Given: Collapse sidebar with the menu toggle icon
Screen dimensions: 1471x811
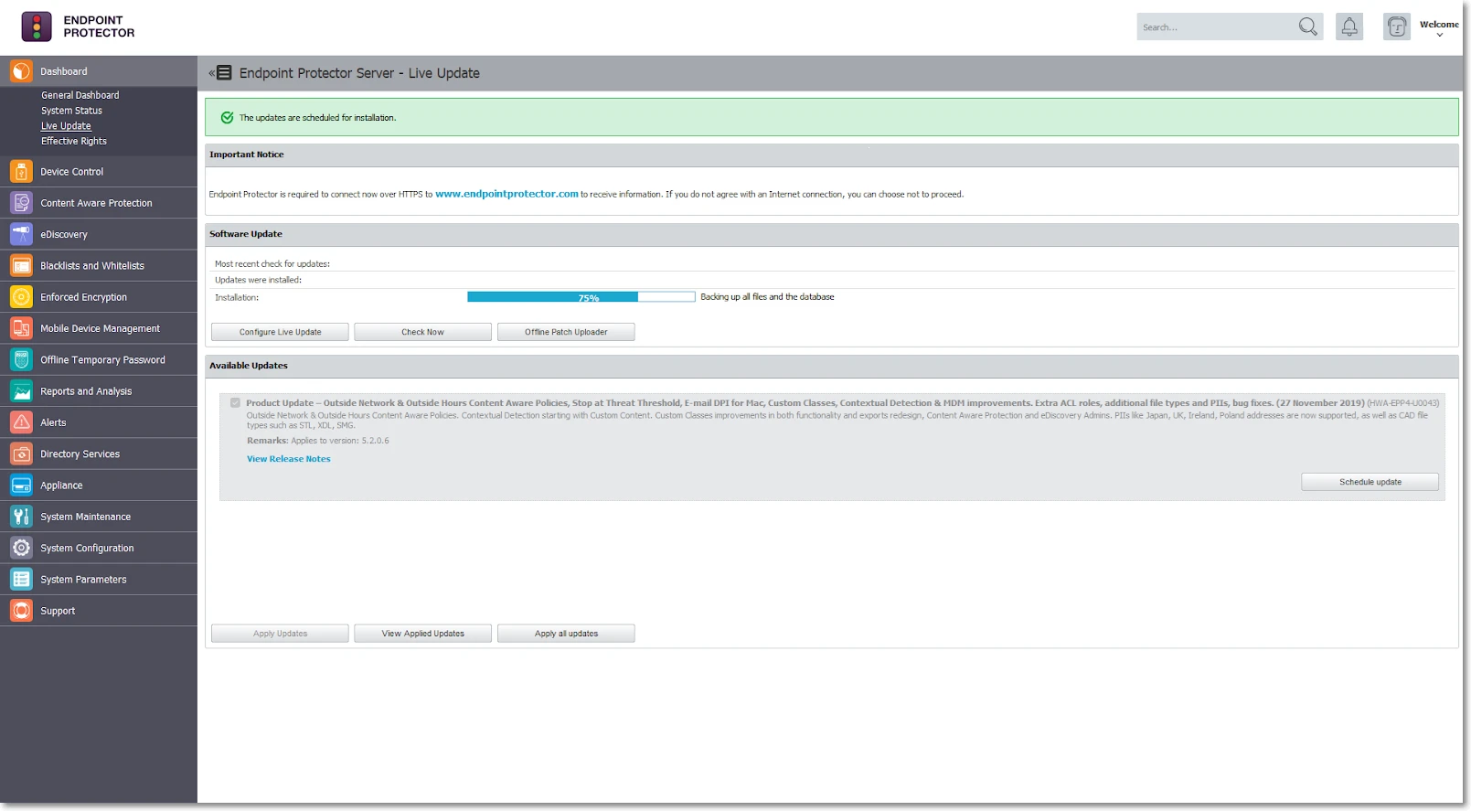Looking at the screenshot, I should point(220,73).
